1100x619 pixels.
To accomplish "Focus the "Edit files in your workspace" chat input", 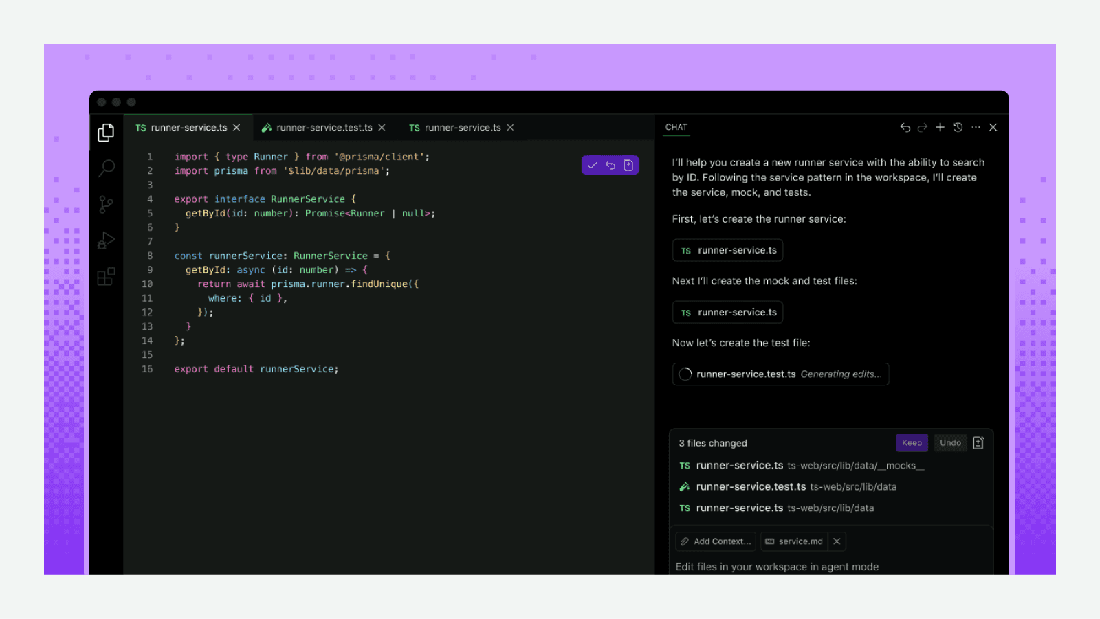I will (x=831, y=567).
